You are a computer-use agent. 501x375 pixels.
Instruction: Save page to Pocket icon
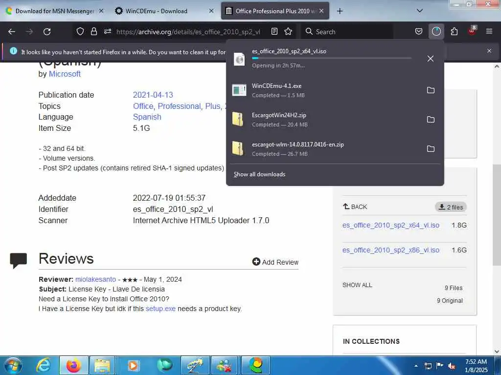(419, 31)
